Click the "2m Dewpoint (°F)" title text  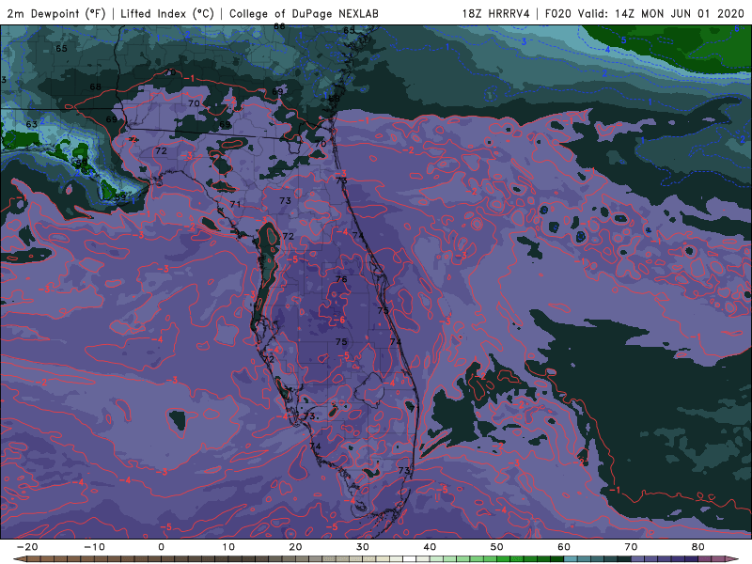click(56, 13)
